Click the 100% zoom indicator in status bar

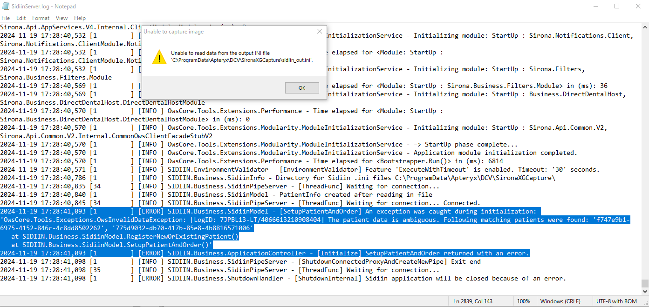point(524,301)
